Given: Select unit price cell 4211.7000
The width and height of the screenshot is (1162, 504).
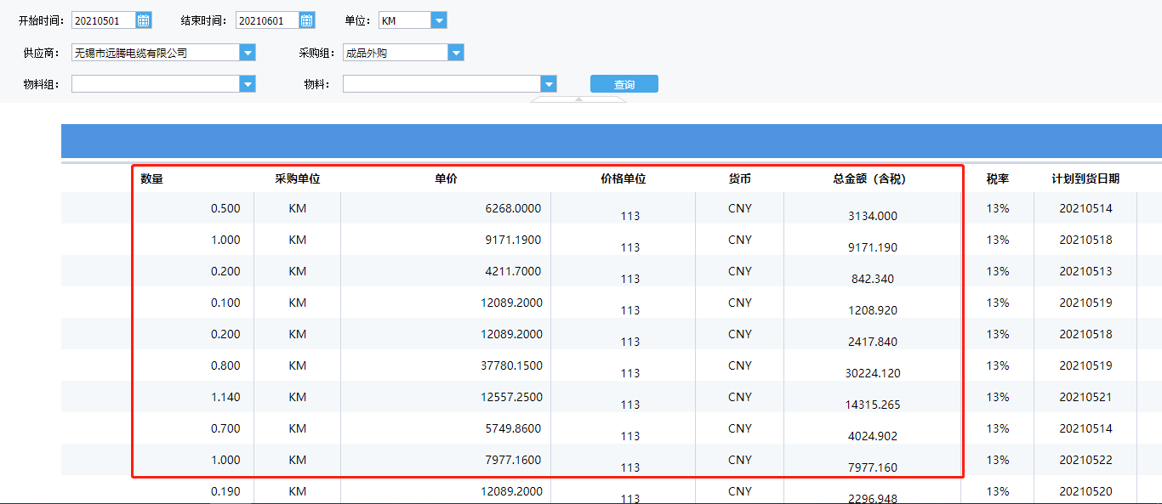Looking at the screenshot, I should tap(513, 271).
